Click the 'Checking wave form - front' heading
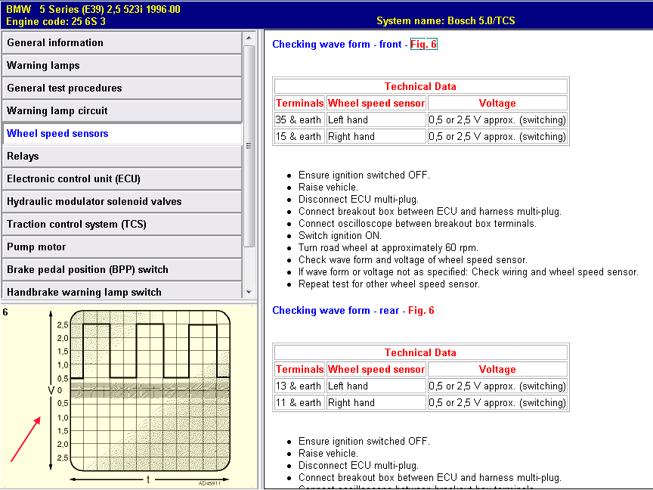 coord(337,44)
